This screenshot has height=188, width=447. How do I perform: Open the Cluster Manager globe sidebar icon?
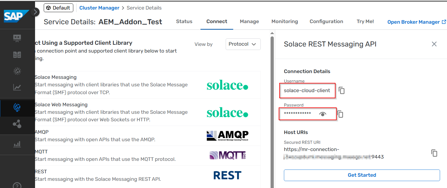point(17,107)
